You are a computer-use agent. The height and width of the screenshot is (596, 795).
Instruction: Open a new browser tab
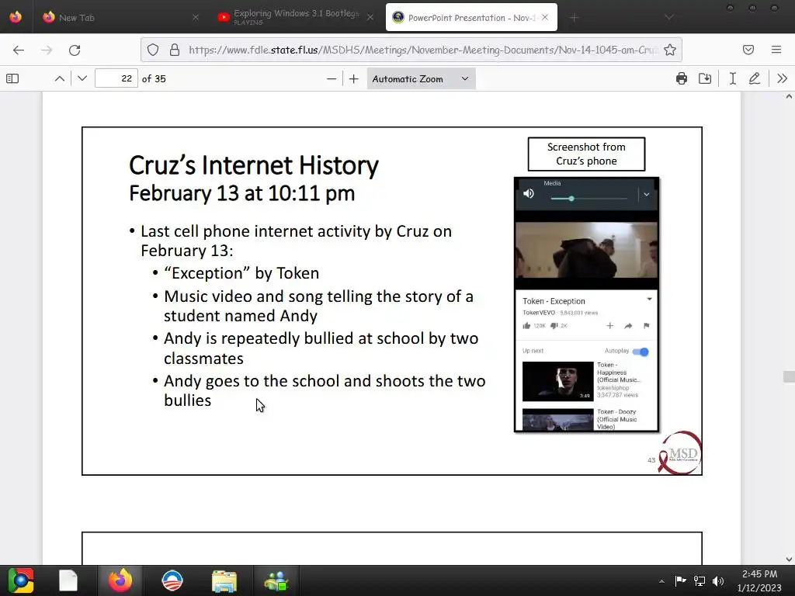[x=574, y=18]
